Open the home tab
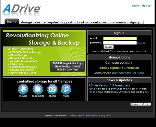This screenshot has width=156, height=127. [x=12, y=22]
